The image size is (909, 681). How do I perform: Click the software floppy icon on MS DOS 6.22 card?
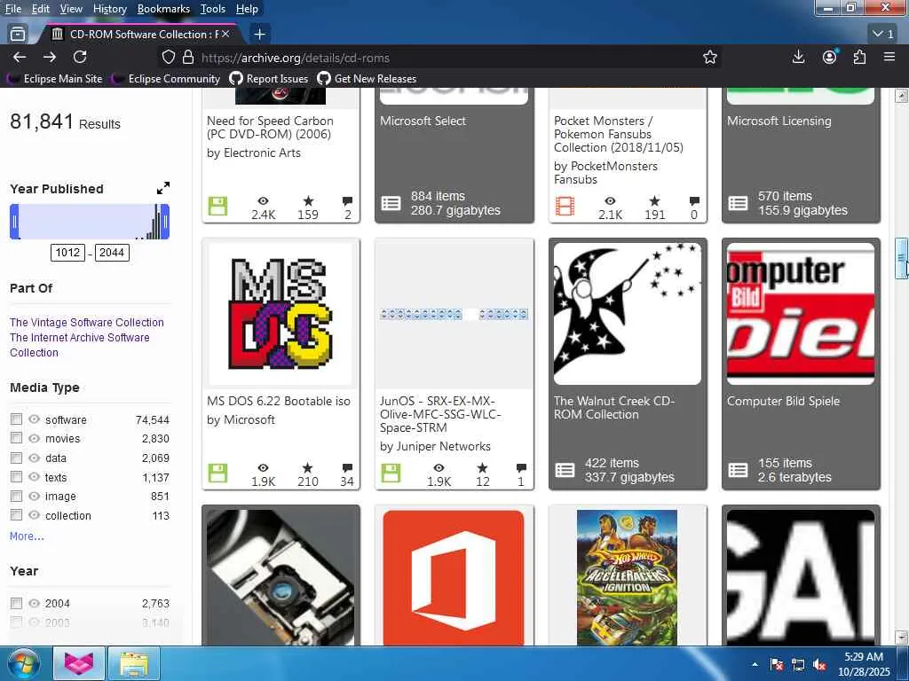click(218, 474)
